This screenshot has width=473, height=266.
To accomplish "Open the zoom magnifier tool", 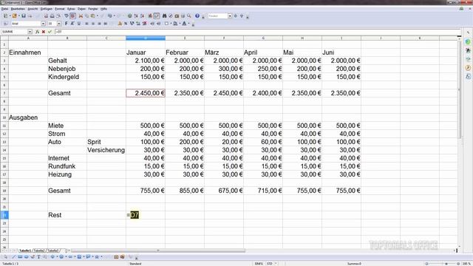I will coord(189,16).
